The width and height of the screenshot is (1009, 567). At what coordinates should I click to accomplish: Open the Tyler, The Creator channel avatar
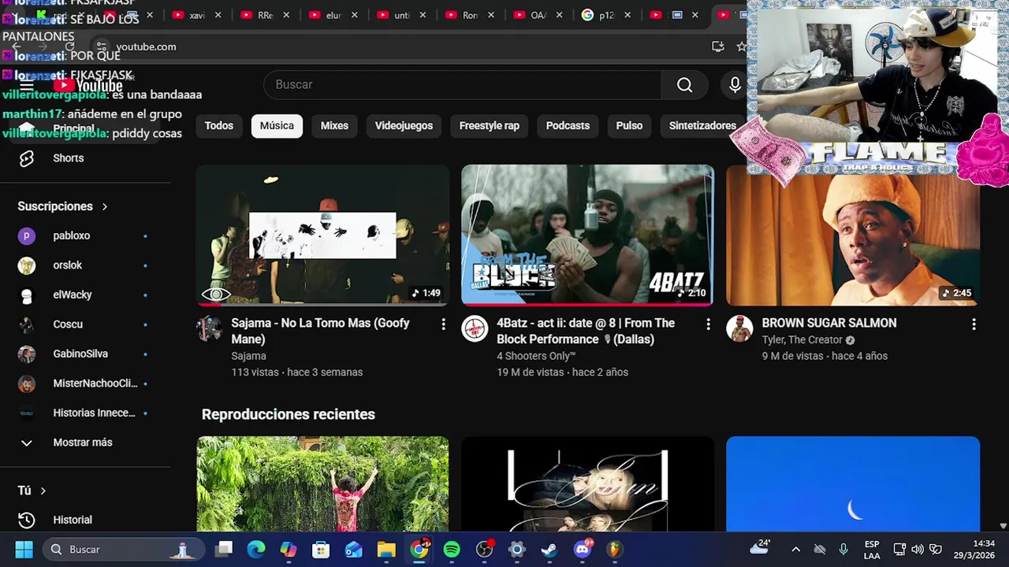(739, 328)
